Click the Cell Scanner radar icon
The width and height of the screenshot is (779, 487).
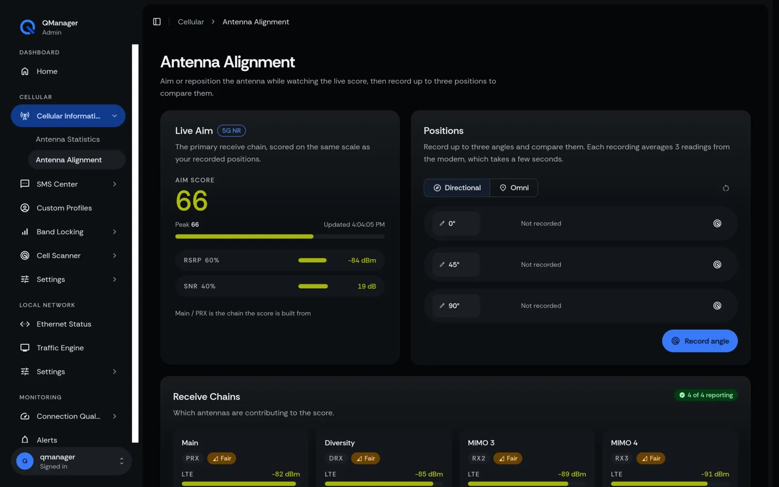click(25, 256)
